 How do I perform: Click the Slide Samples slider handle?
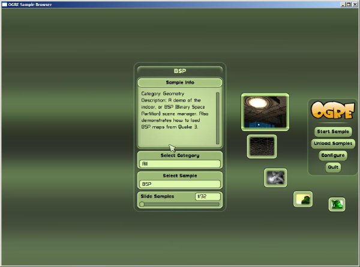[x=142, y=204]
